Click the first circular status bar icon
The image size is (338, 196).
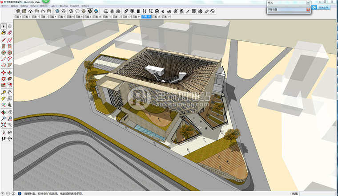point(3,194)
